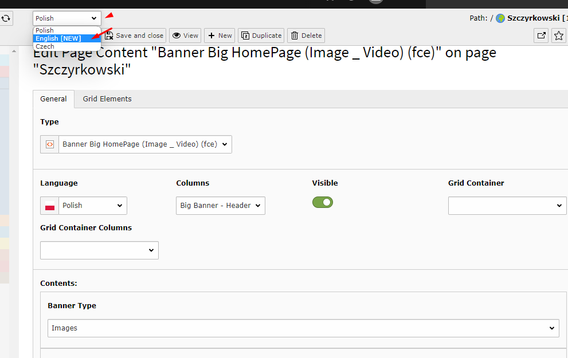Switch to the Grid Elements tab
Screen dimensions: 568x358
(107, 99)
